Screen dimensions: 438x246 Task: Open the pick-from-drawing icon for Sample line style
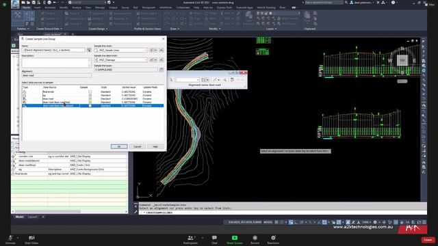[x=162, y=50]
